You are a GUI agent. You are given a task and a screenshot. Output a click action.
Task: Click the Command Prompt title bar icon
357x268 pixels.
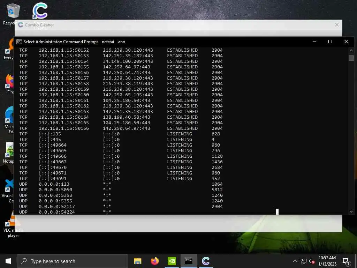pyautogui.click(x=19, y=42)
